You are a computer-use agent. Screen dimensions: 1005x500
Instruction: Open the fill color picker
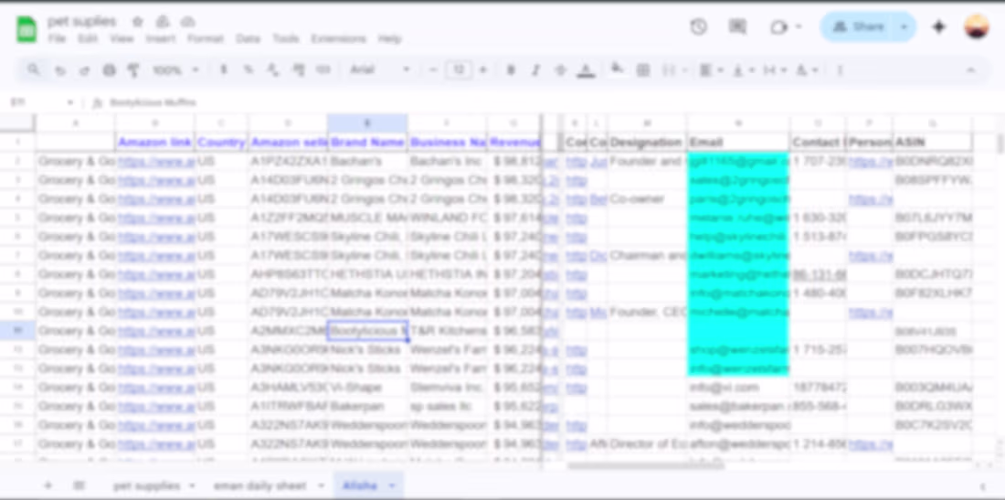[618, 69]
